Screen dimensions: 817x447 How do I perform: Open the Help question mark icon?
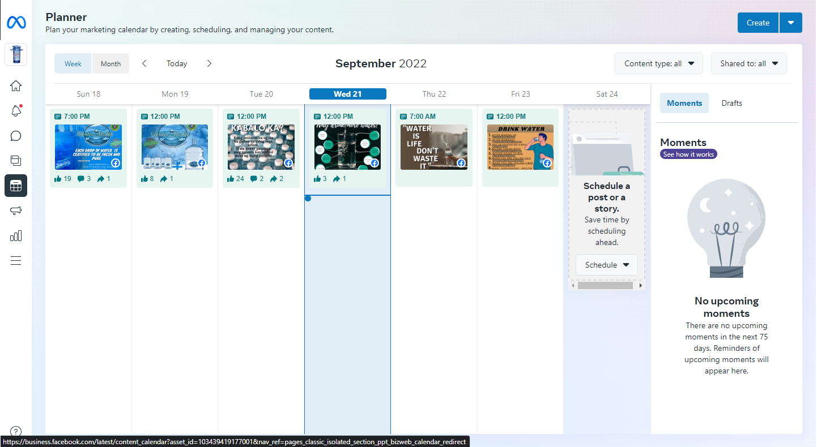pyautogui.click(x=16, y=431)
